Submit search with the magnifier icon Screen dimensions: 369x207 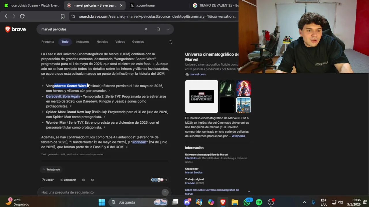tap(158, 29)
